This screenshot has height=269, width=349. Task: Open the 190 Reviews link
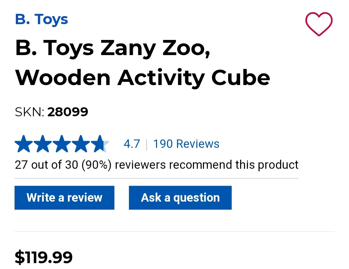(186, 144)
